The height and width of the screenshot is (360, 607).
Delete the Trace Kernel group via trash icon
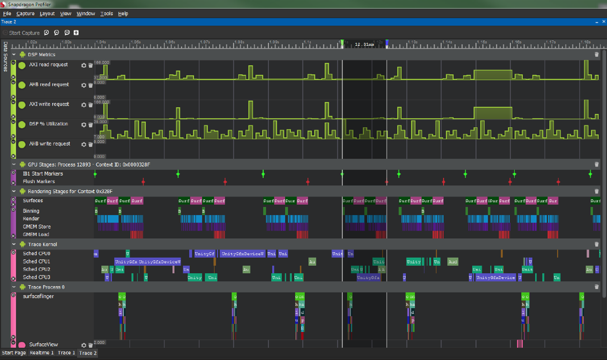(597, 244)
